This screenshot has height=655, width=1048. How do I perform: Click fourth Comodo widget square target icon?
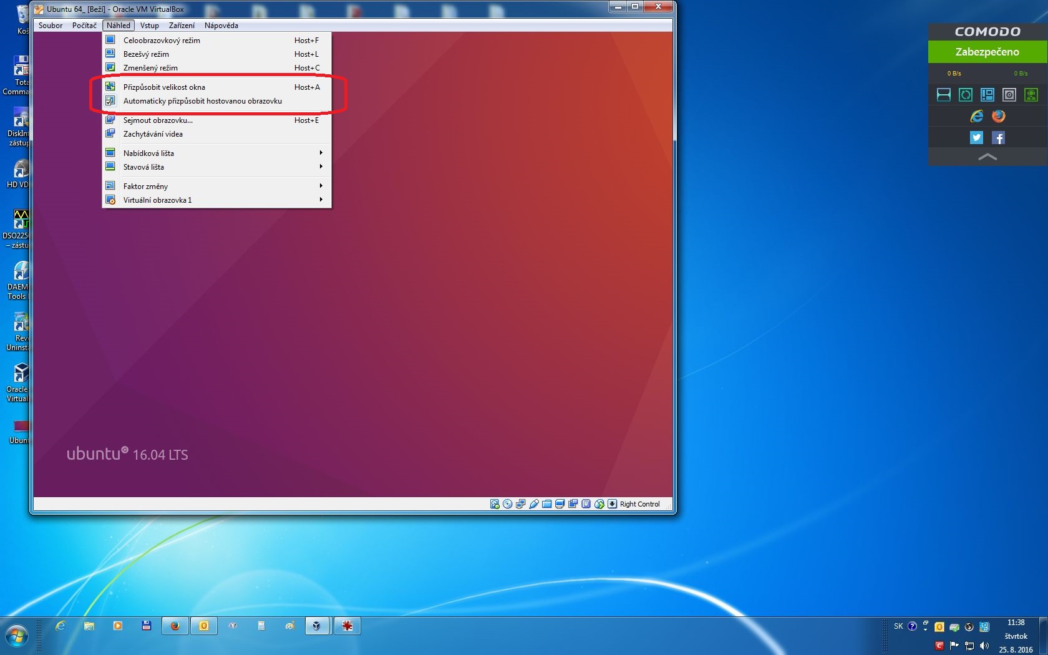[x=1009, y=94]
